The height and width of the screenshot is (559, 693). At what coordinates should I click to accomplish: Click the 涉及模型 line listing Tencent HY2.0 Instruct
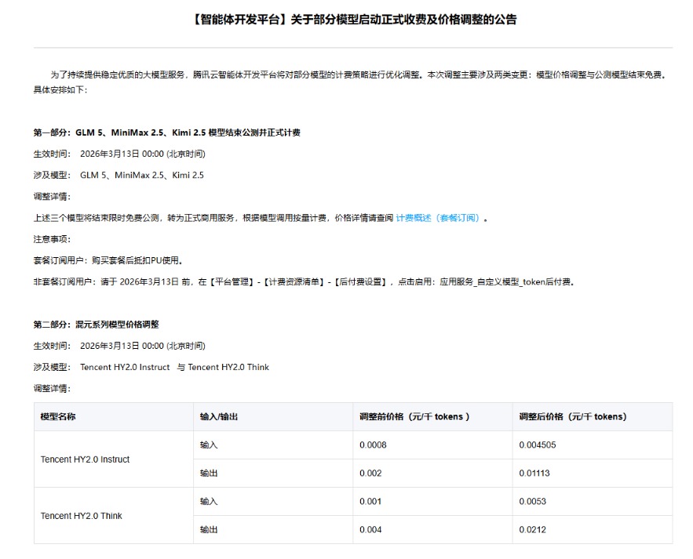(x=151, y=367)
